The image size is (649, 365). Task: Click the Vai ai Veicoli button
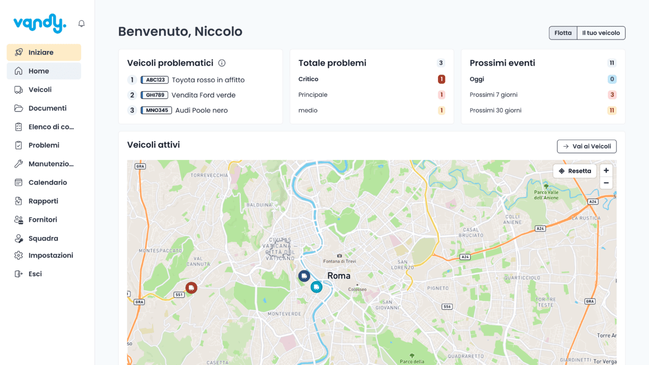point(586,147)
